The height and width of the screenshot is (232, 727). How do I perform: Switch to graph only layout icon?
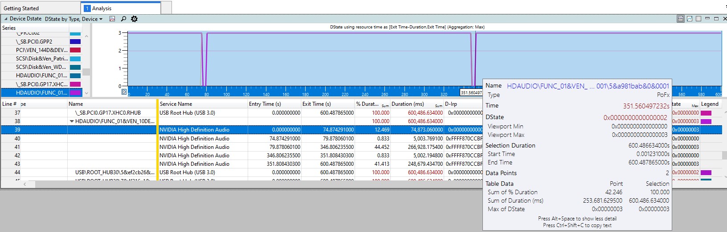(x=690, y=19)
